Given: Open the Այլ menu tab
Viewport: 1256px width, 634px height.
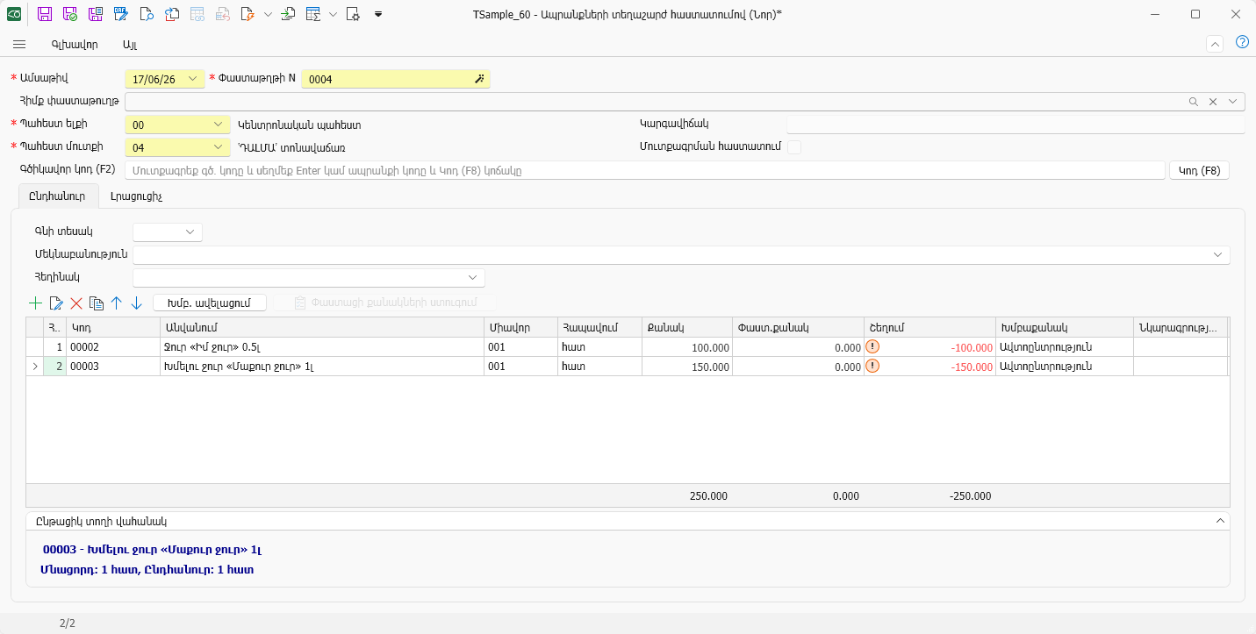Looking at the screenshot, I should 130,44.
